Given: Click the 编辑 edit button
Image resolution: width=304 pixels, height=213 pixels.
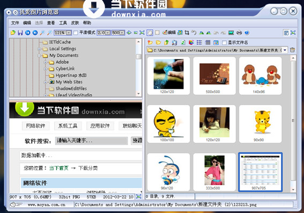Looking at the screenshot, I should tap(169, 33).
